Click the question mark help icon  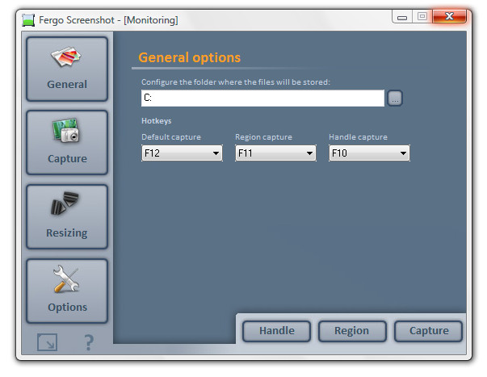tap(89, 342)
